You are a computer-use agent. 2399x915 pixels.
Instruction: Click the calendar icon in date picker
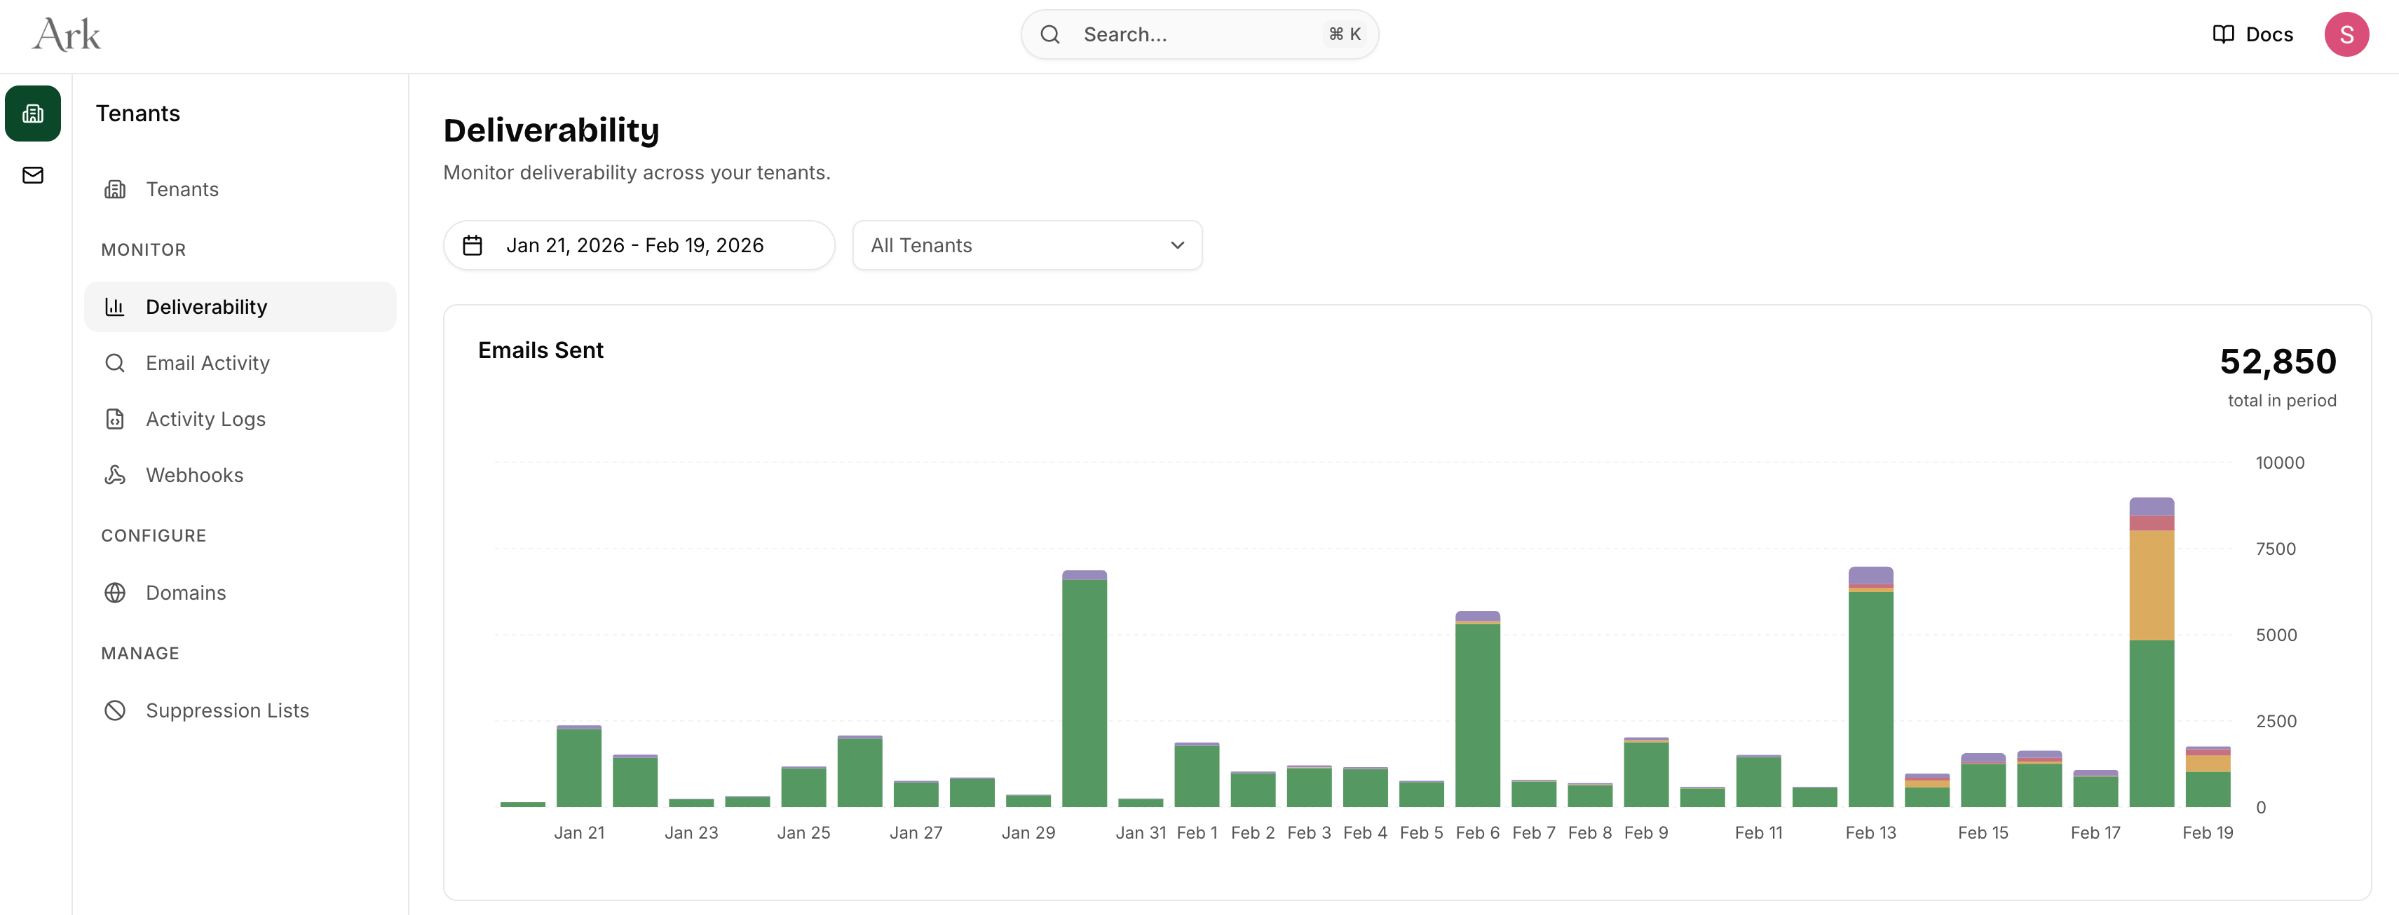[473, 246]
